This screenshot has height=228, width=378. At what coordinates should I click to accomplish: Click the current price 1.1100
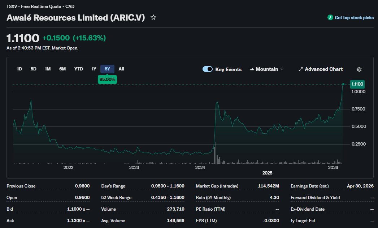point(23,38)
